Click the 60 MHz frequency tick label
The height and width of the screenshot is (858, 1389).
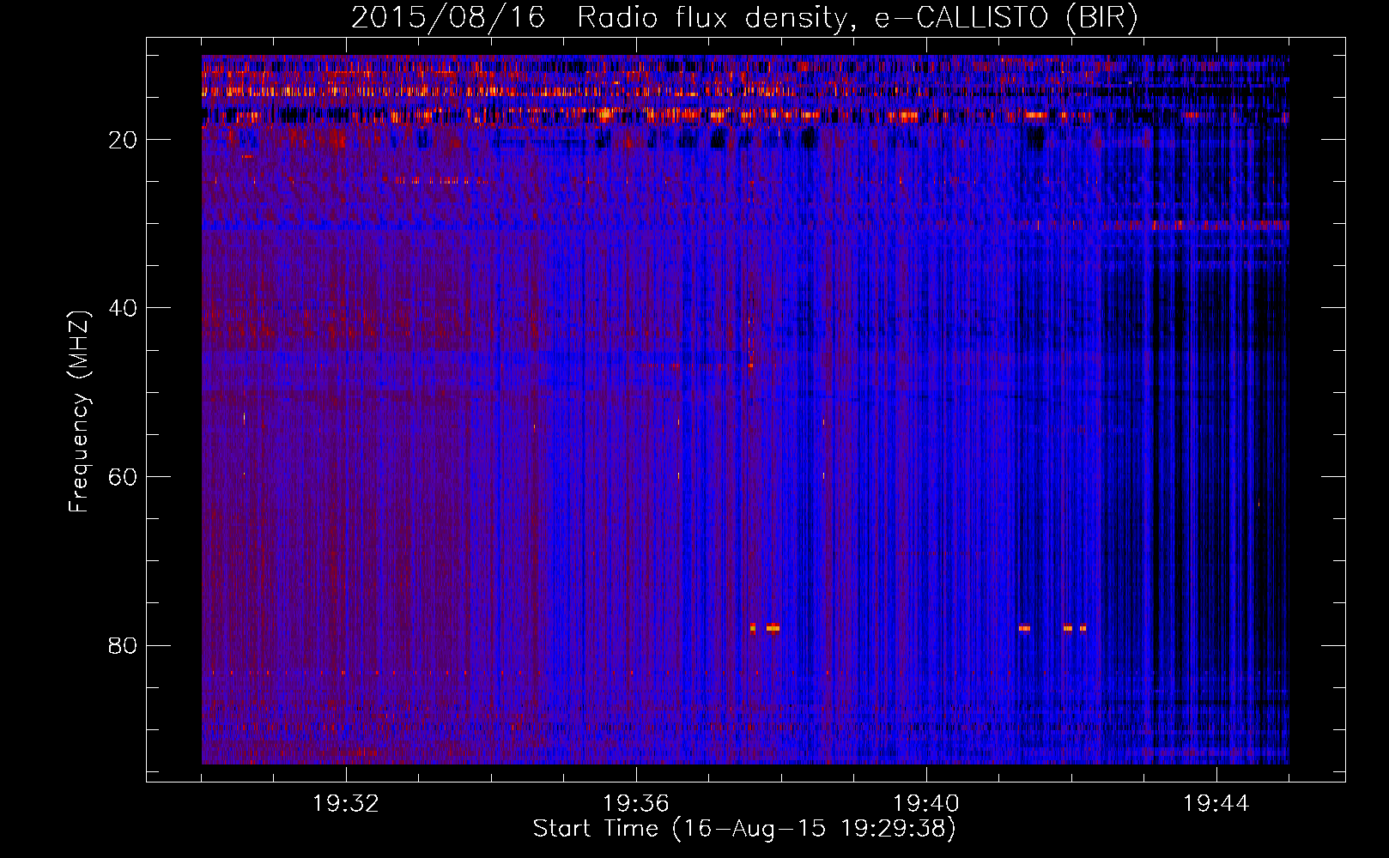[x=124, y=477]
